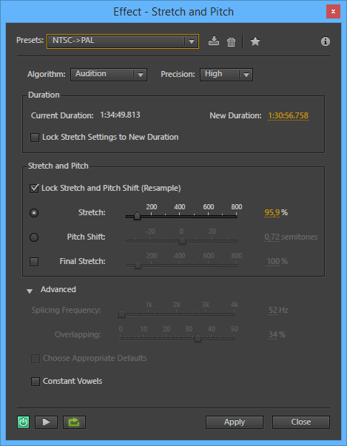347x446 pixels.
Task: Uncheck Lock Stretch and Pitch Shift (Resample)
Action: click(34, 189)
